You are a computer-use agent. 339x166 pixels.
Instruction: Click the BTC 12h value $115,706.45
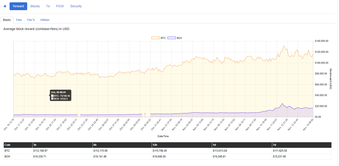pyautogui.click(x=160, y=151)
